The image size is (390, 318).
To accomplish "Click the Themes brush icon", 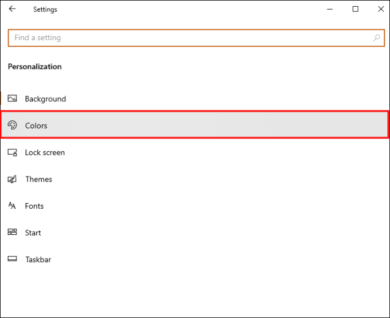I will tap(12, 179).
